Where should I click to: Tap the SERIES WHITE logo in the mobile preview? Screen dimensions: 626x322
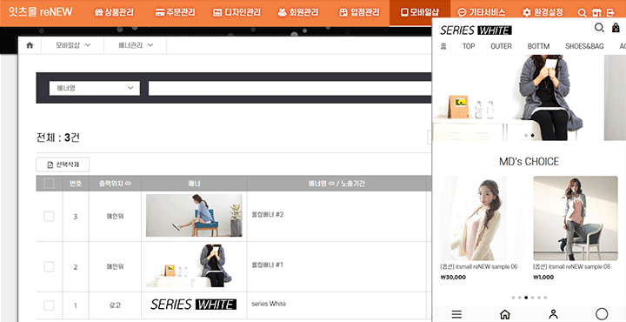(476, 30)
